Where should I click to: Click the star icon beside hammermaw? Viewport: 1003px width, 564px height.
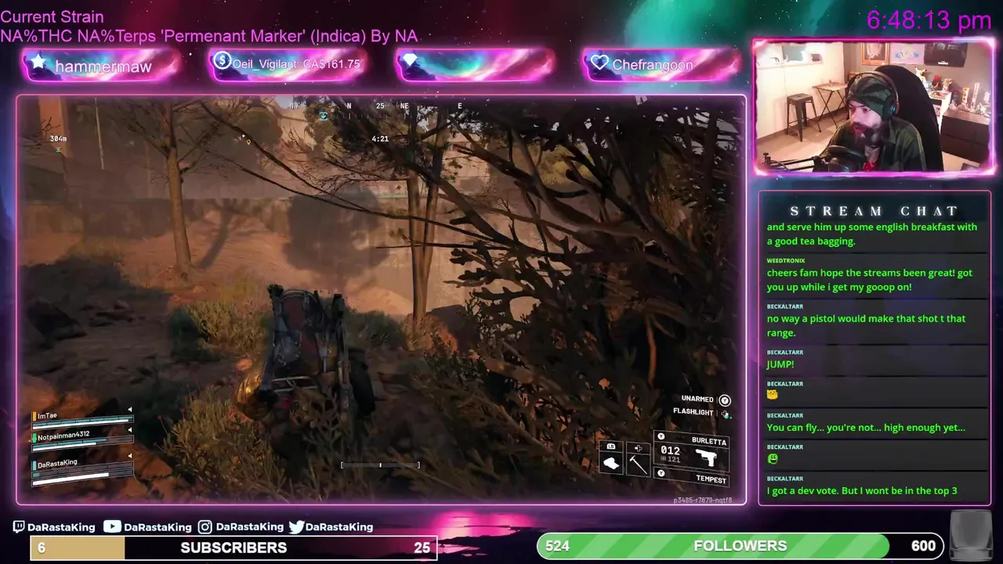click(x=37, y=63)
